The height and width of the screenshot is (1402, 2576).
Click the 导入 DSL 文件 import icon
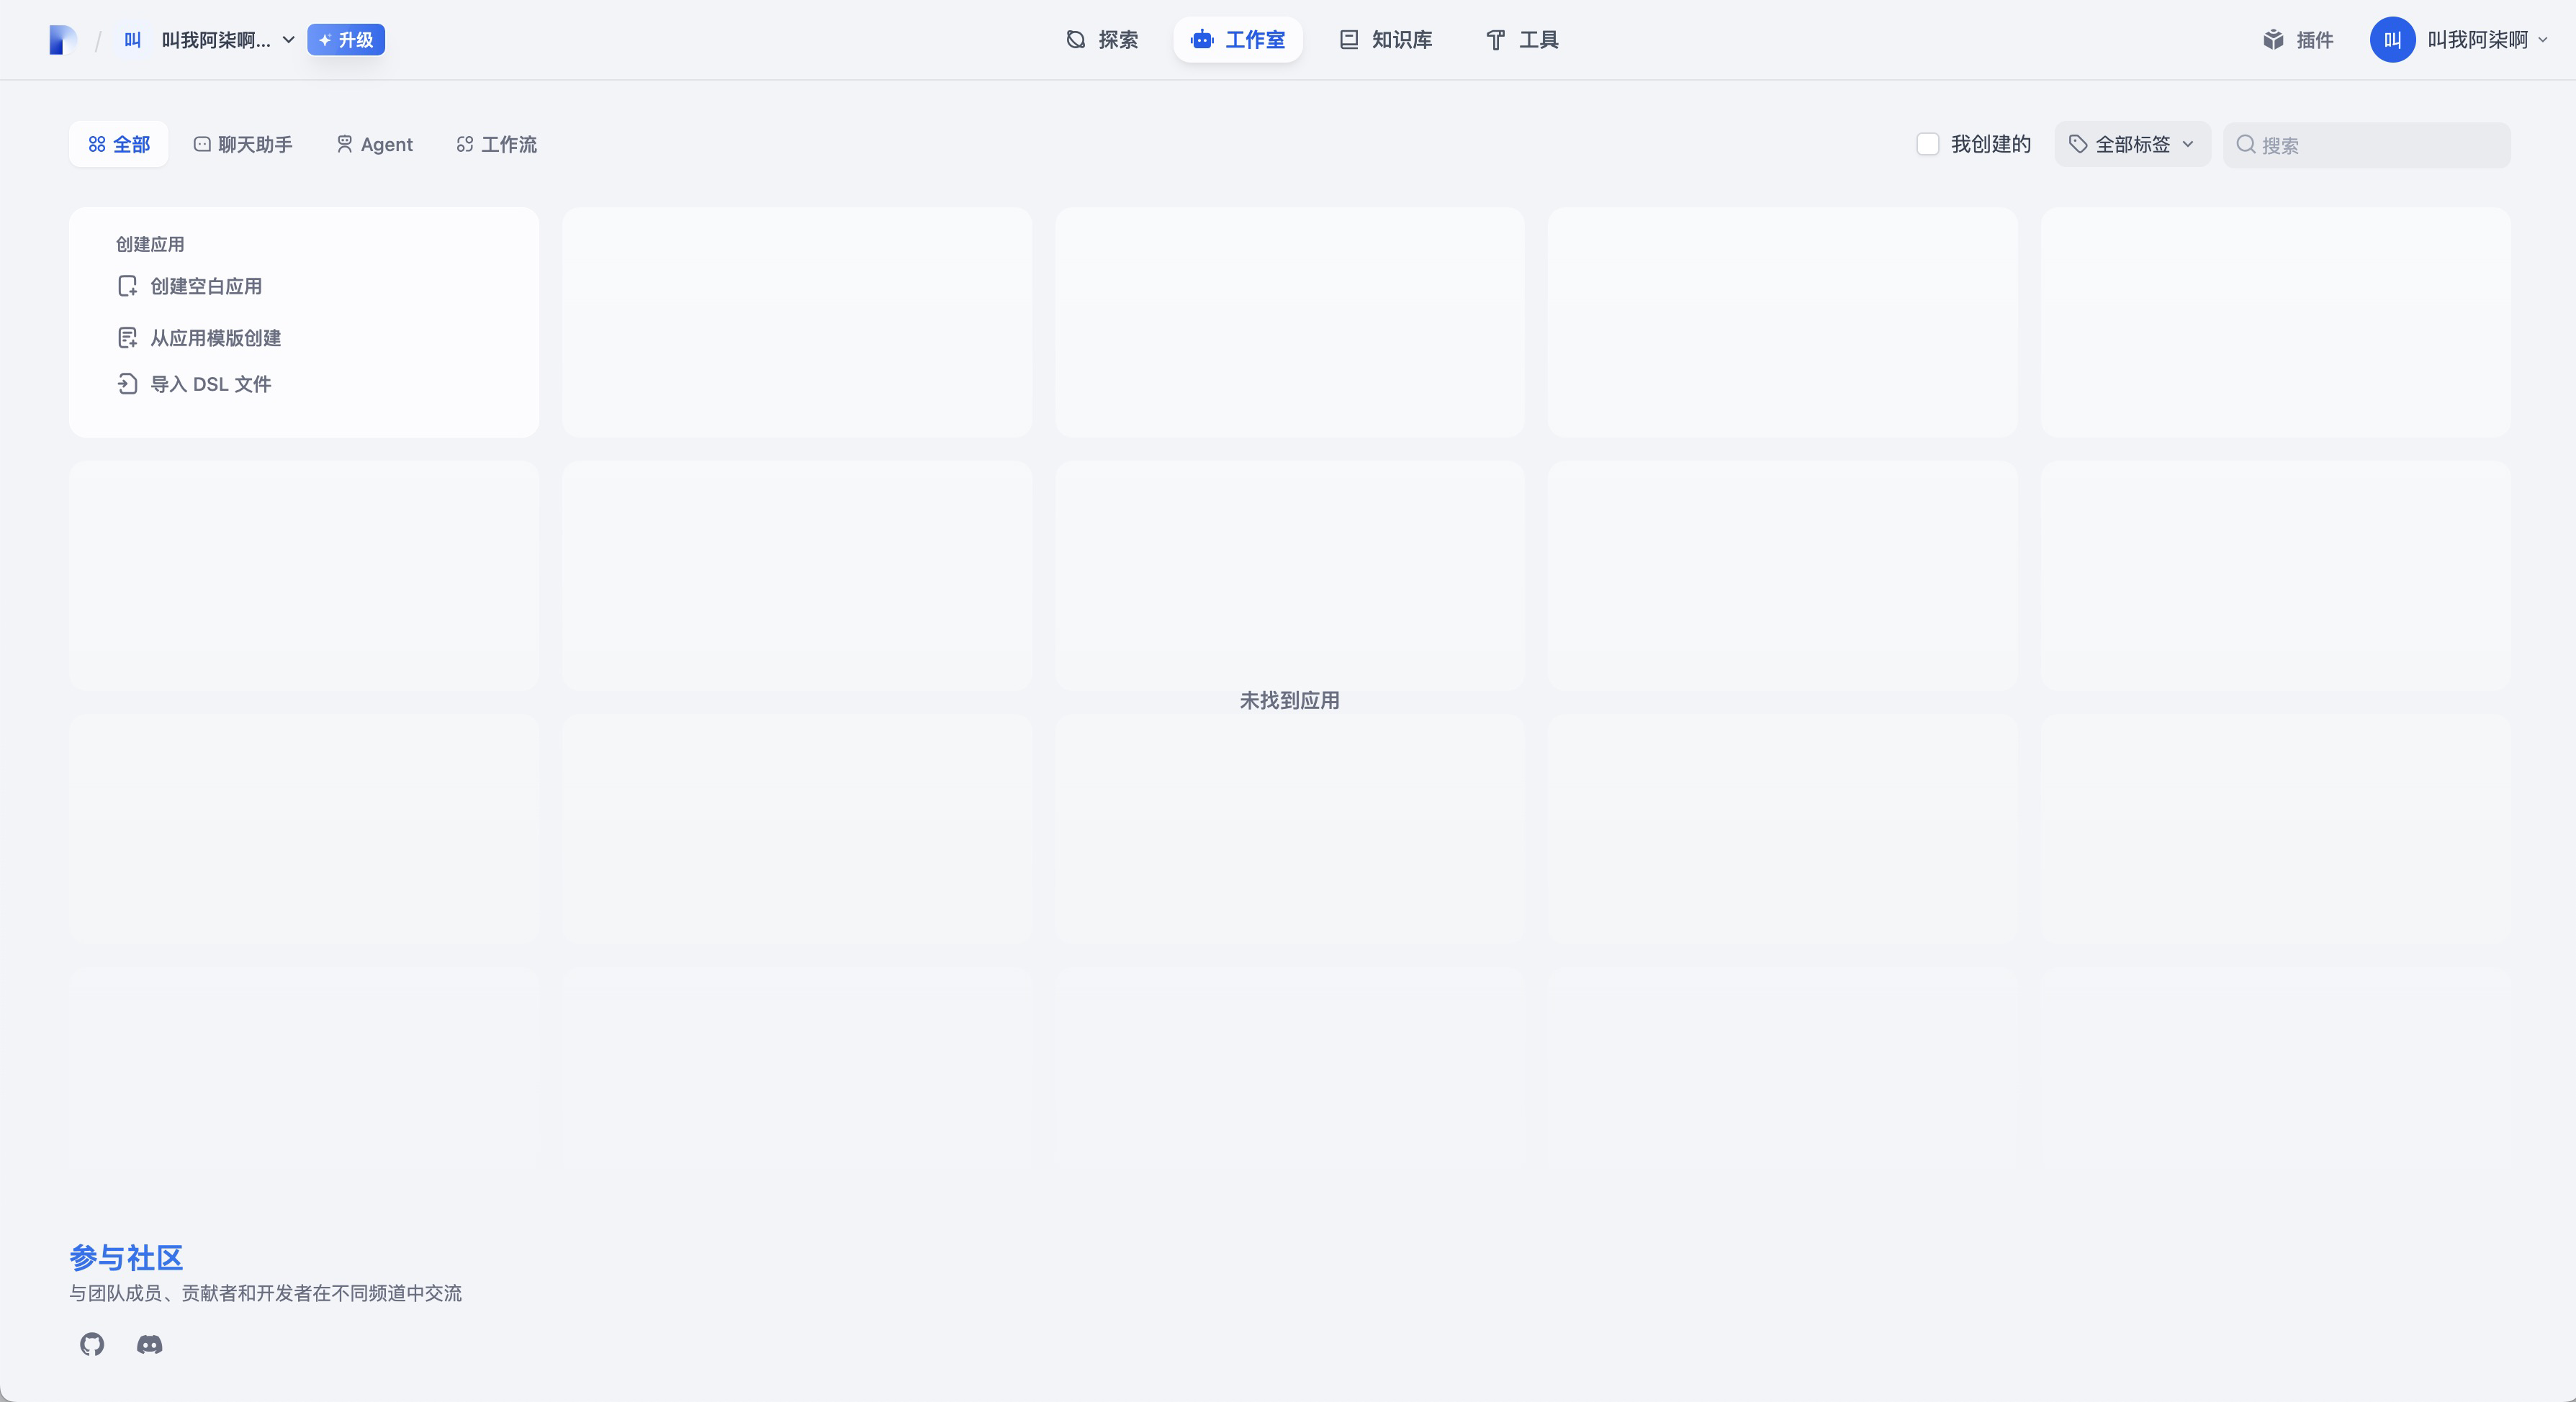pos(127,384)
